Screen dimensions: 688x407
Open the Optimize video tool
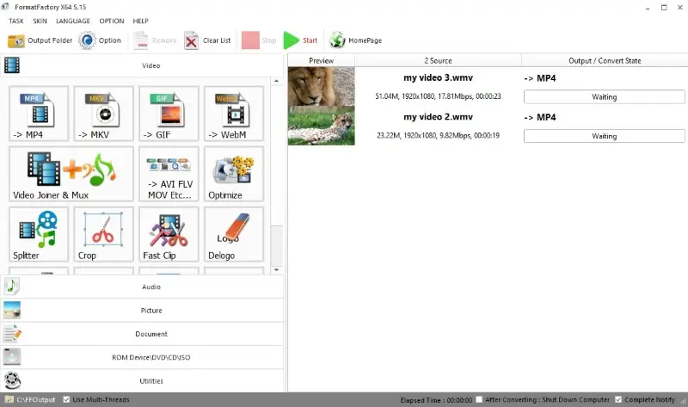234,174
